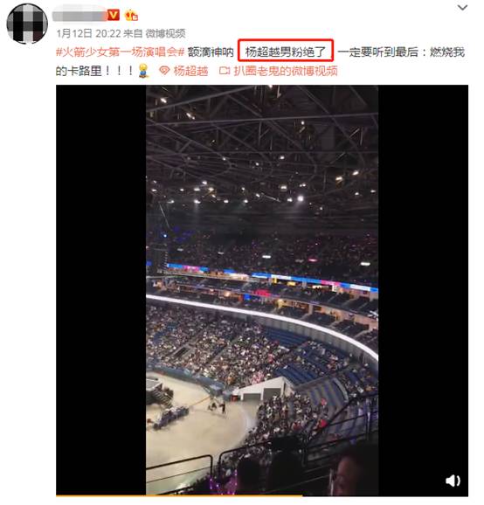484x505 pixels.
Task: Open hashtag #火箭少女第一场演唱会#
Action: pos(120,52)
